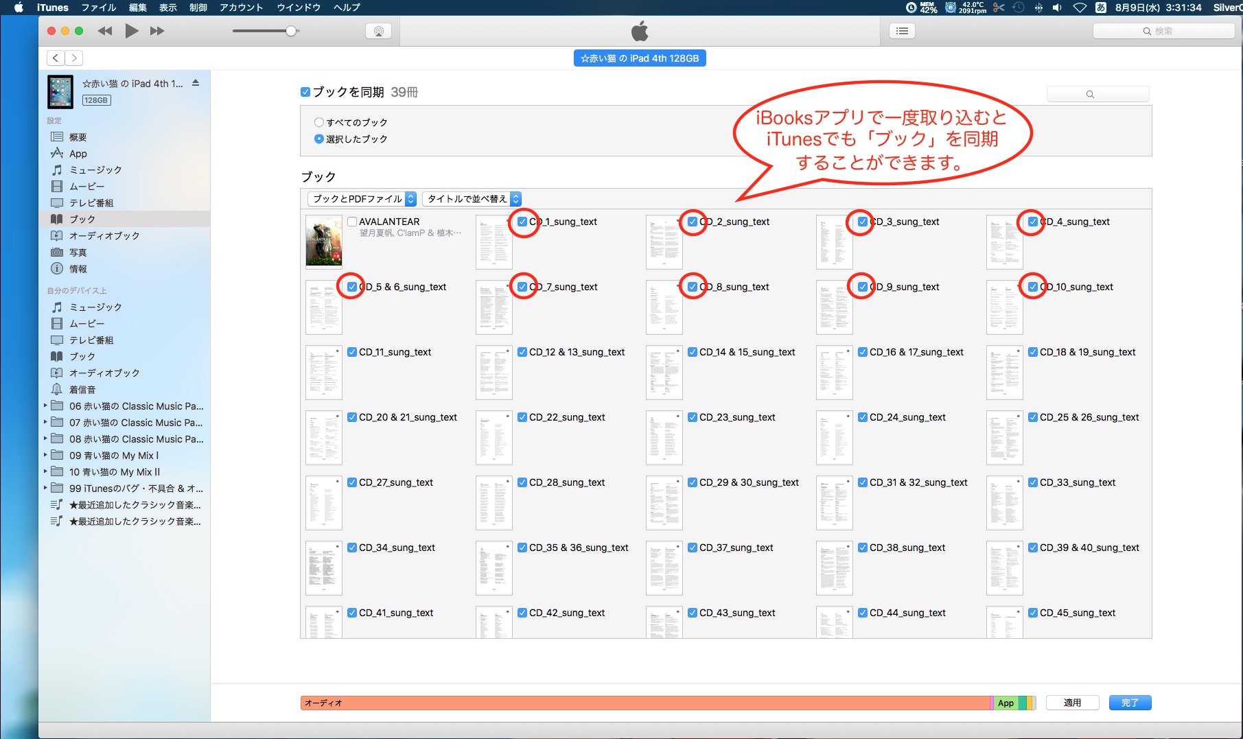Expand the 10 青い猫の My Mix II folder
This screenshot has width=1243, height=739.
point(45,471)
